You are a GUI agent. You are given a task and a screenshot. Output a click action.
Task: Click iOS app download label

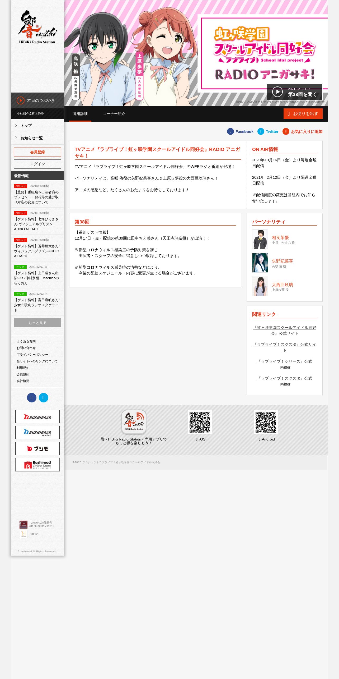pos(201,439)
